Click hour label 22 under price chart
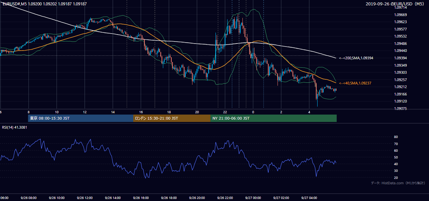 pyautogui.click(x=225, y=112)
